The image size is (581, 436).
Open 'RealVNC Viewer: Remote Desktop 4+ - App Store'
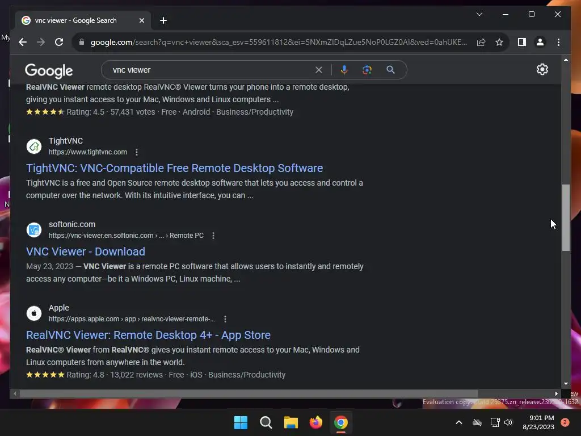(x=148, y=335)
